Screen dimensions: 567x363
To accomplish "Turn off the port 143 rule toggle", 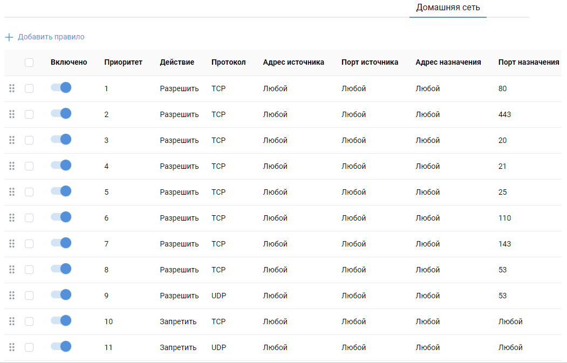I will tap(61, 243).
